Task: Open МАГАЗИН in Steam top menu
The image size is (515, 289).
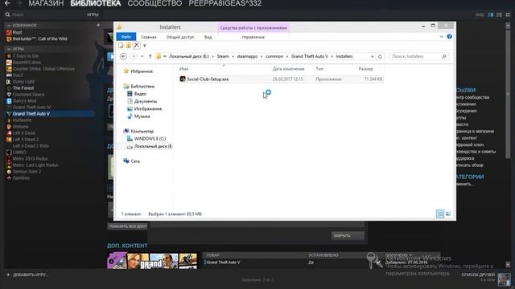Action: (x=46, y=3)
